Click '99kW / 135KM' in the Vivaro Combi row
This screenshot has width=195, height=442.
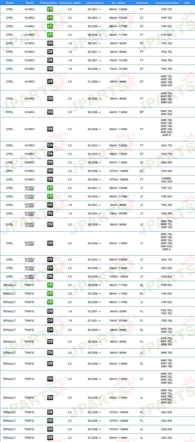tap(118, 260)
